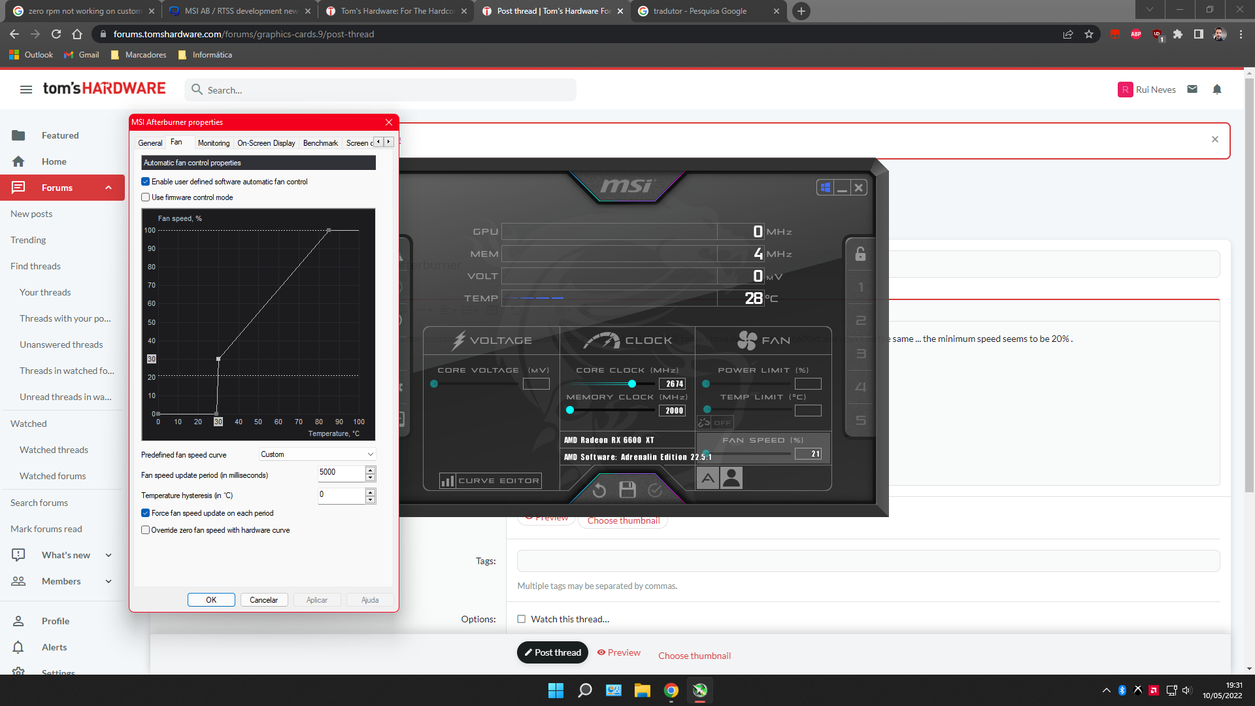This screenshot has height=706, width=1255.
Task: Switch to Benchmark tab in properties
Action: pos(320,143)
